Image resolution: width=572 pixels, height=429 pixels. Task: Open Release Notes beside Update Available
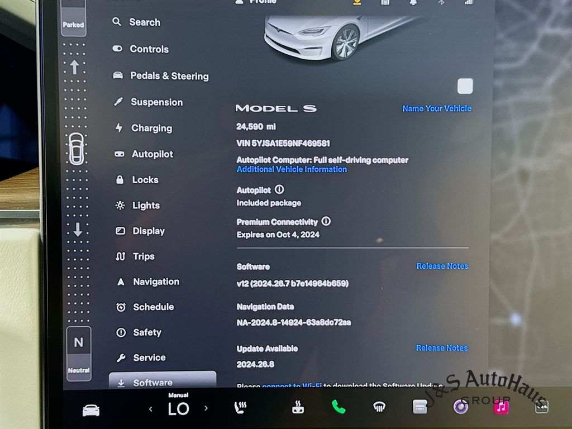[x=441, y=348]
